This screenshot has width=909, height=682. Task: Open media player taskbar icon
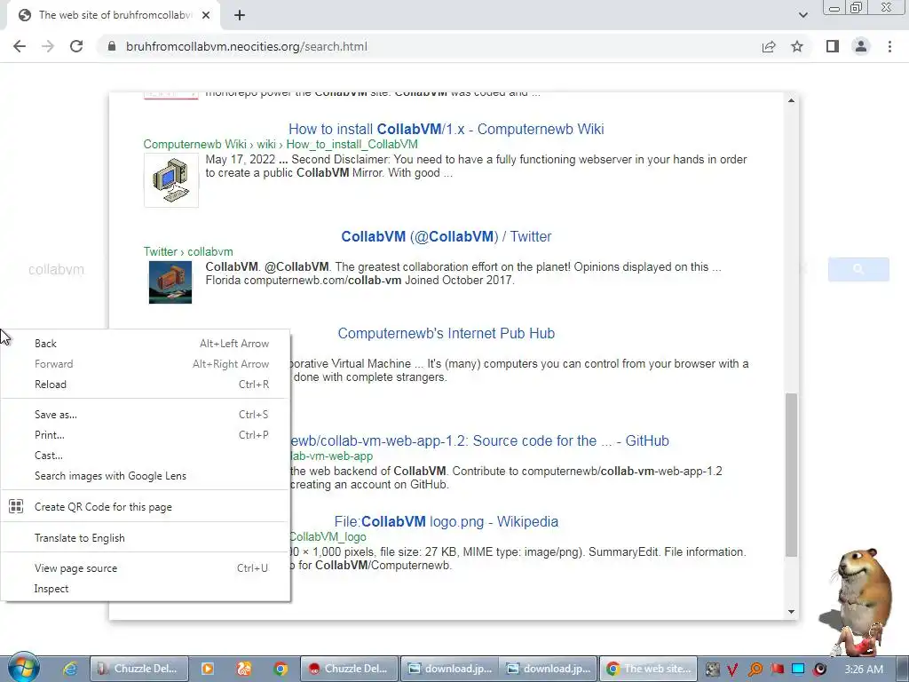tap(207, 669)
